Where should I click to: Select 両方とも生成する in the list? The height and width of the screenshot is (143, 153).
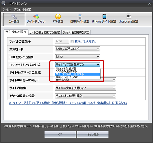77,69
